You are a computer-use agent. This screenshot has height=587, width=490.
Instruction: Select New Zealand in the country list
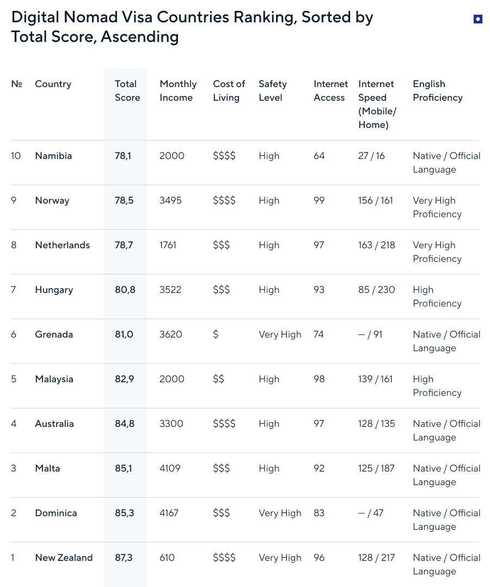point(64,558)
